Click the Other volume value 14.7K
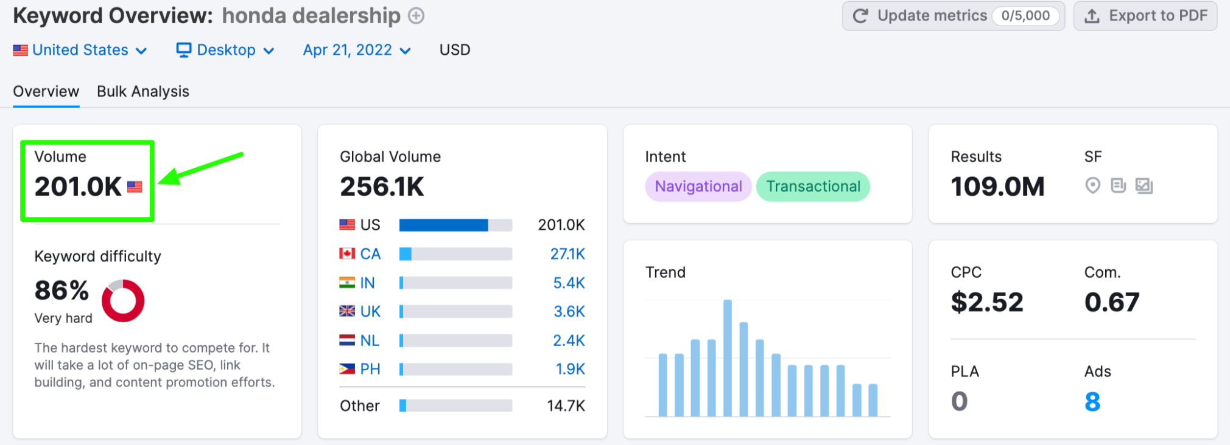Viewport: 1230px width, 445px height. click(x=566, y=405)
